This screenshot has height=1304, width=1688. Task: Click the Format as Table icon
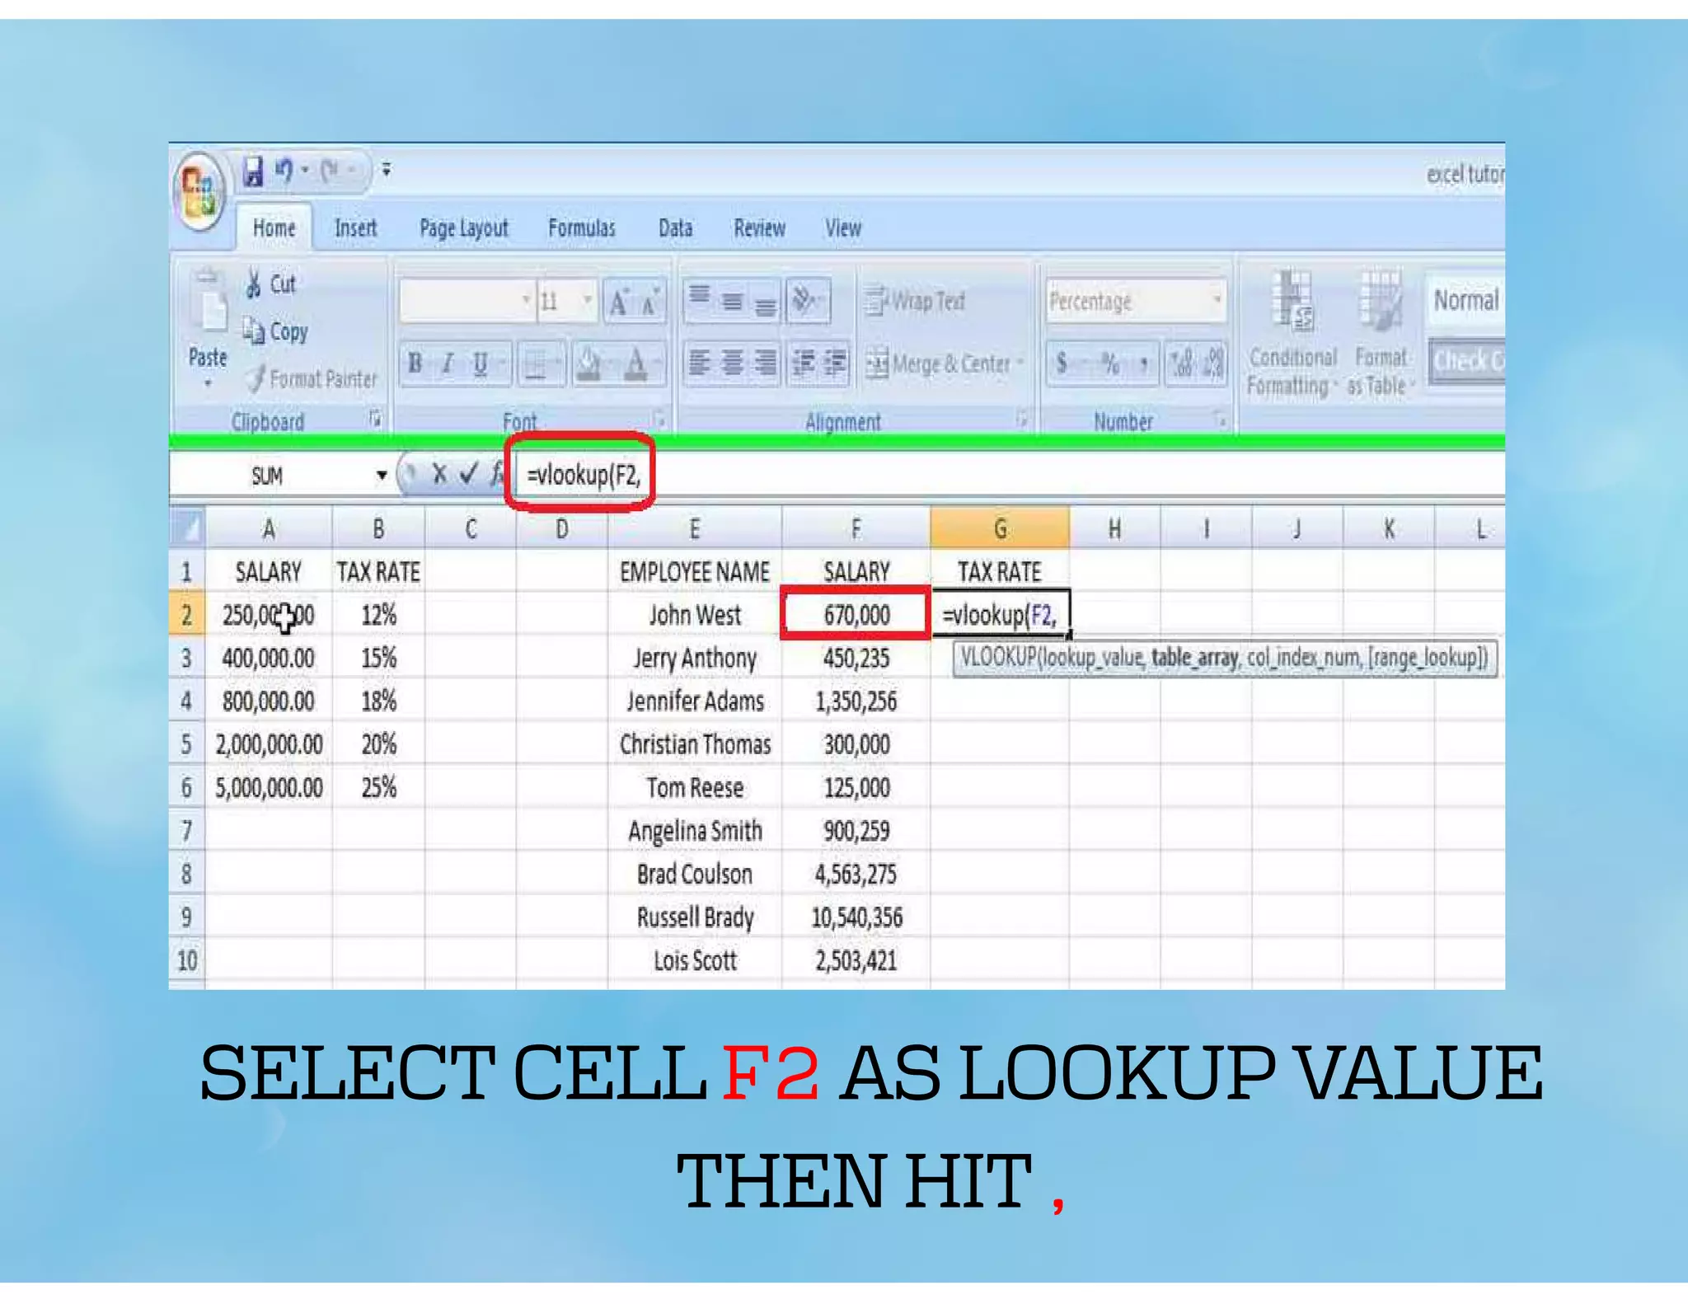(x=1380, y=300)
